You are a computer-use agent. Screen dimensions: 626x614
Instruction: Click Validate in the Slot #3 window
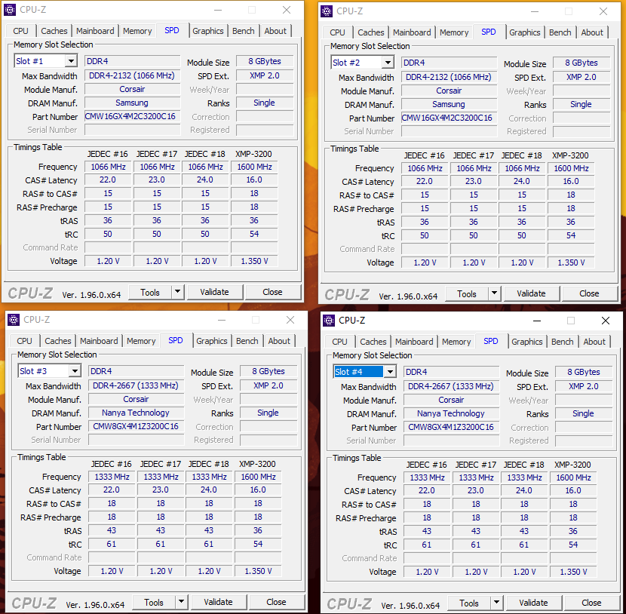point(218,602)
